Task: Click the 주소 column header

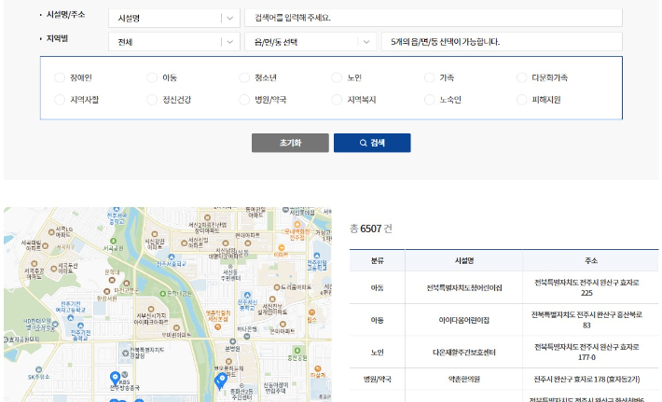Action: pos(590,260)
